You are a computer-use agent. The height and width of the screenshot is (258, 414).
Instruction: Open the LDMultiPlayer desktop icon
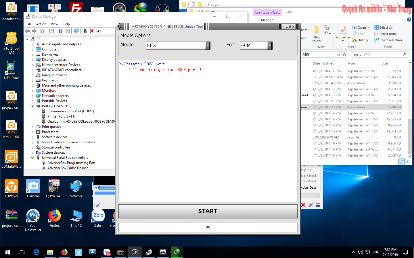point(11,159)
